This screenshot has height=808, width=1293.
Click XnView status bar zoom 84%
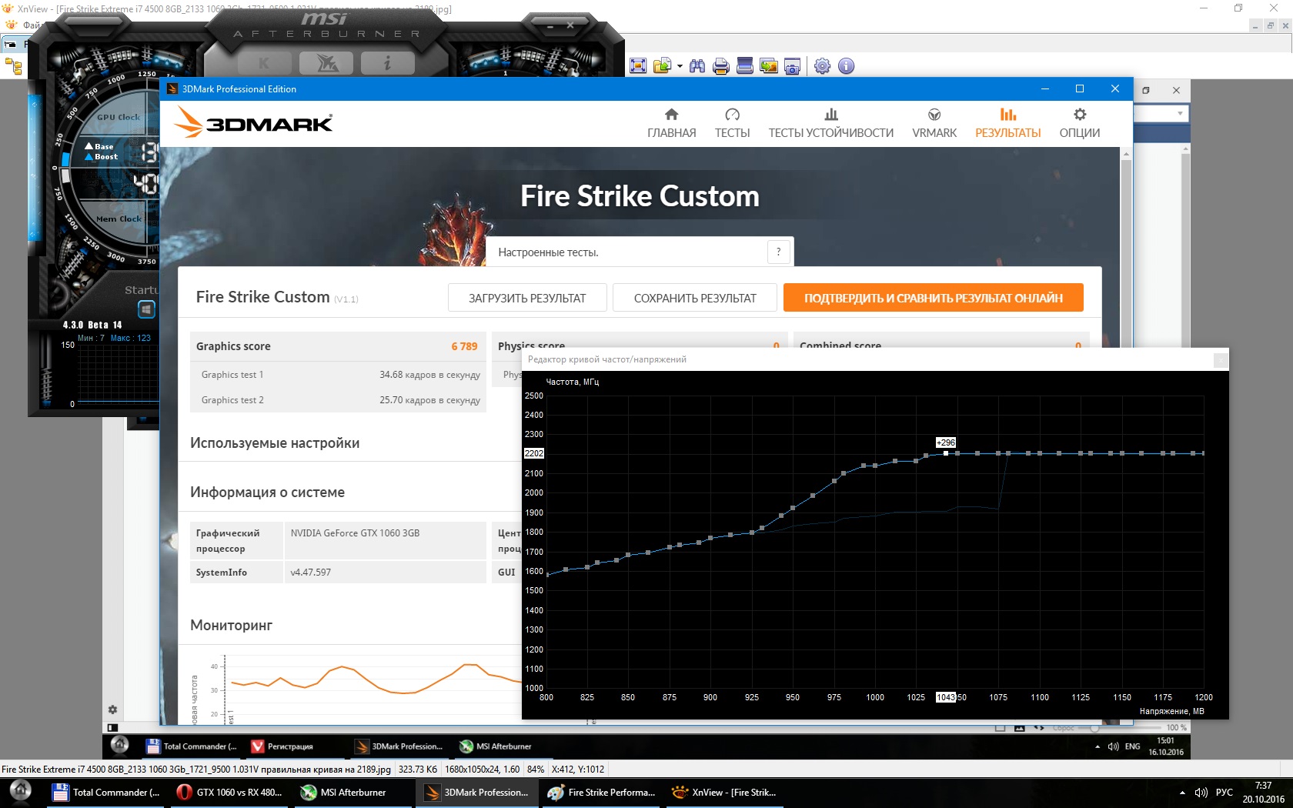(535, 769)
